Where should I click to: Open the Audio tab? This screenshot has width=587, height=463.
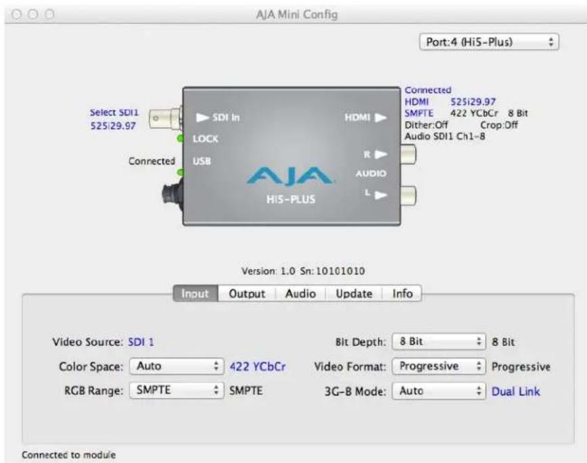pyautogui.click(x=300, y=293)
